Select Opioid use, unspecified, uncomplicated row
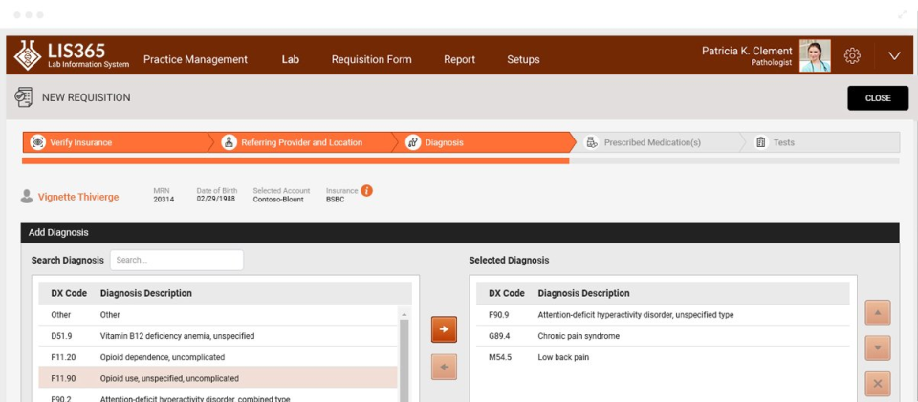918x402 pixels. coord(218,378)
